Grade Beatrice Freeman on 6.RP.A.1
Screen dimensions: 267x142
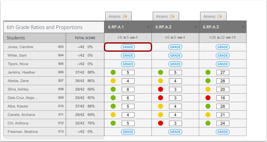pos(128,132)
